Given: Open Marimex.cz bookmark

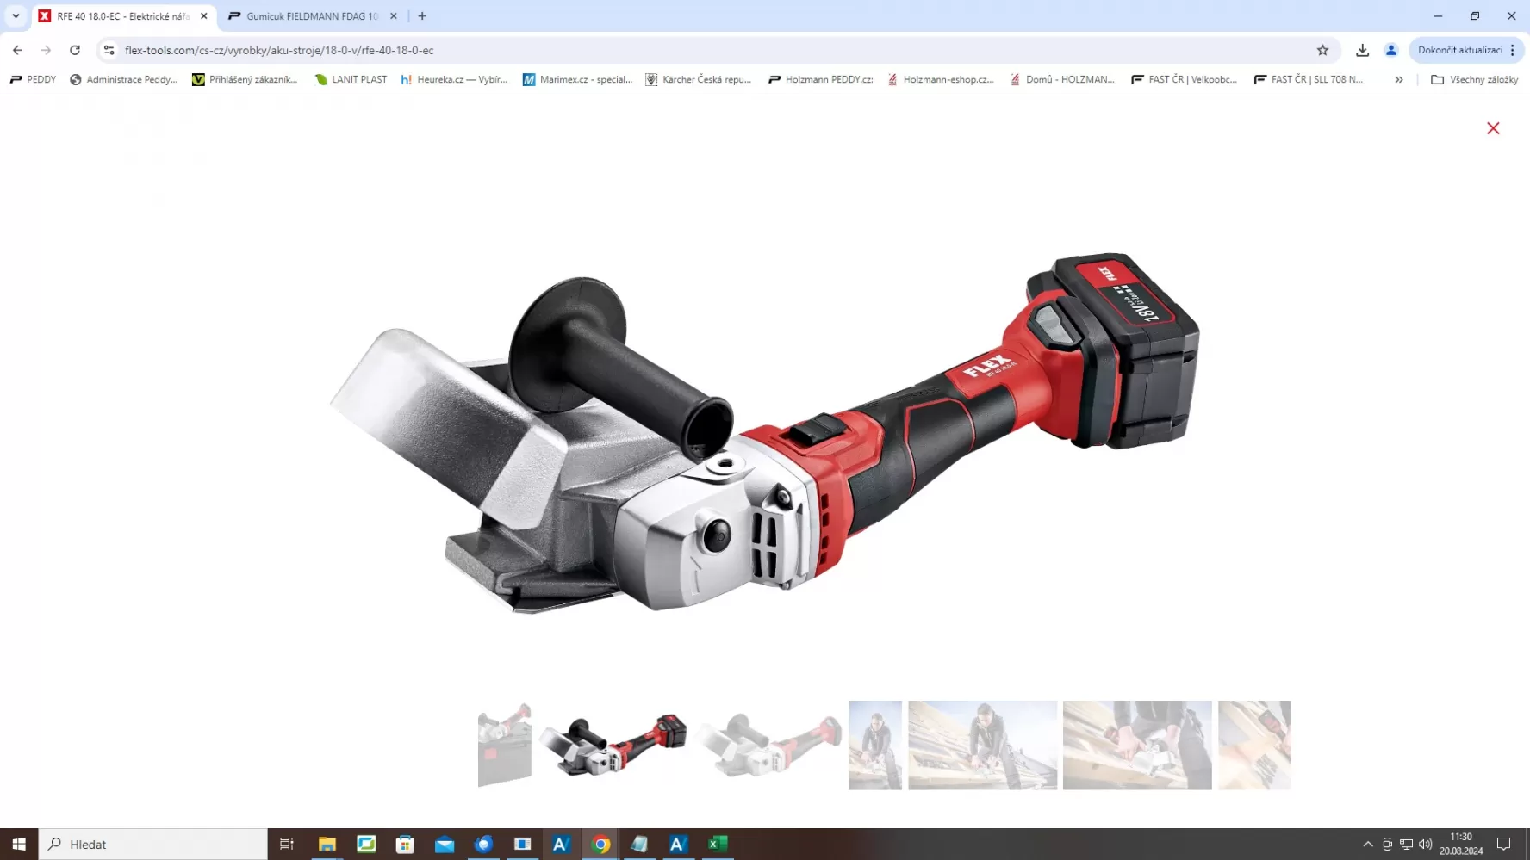Looking at the screenshot, I should coord(577,79).
